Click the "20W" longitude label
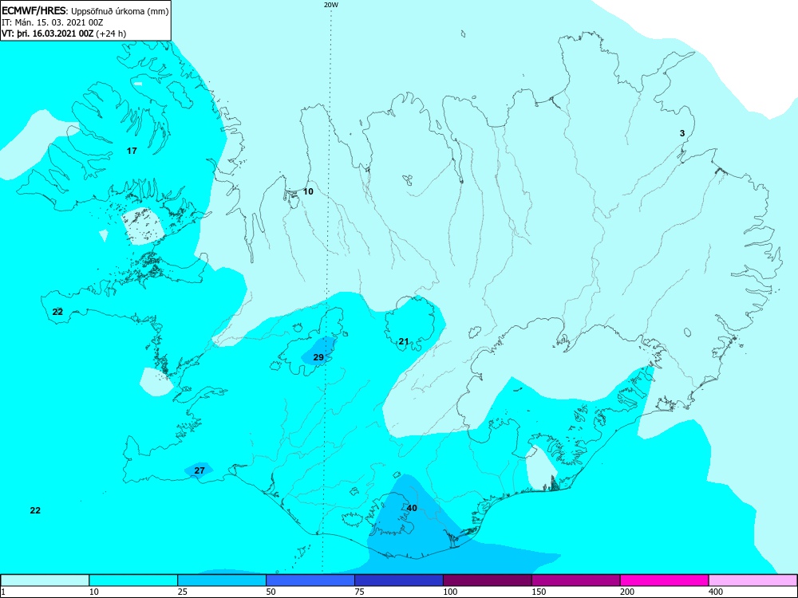 click(x=330, y=5)
